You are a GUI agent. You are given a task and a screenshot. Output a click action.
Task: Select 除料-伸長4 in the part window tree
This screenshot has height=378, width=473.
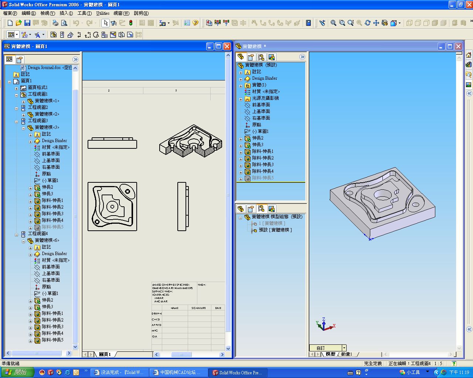pos(263,171)
